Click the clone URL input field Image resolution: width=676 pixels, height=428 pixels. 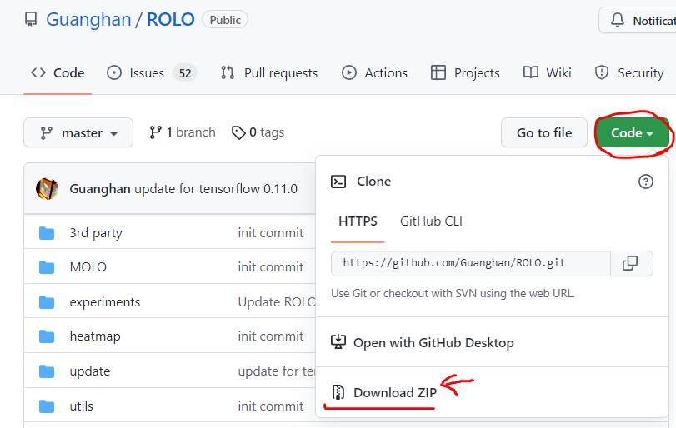point(471,263)
